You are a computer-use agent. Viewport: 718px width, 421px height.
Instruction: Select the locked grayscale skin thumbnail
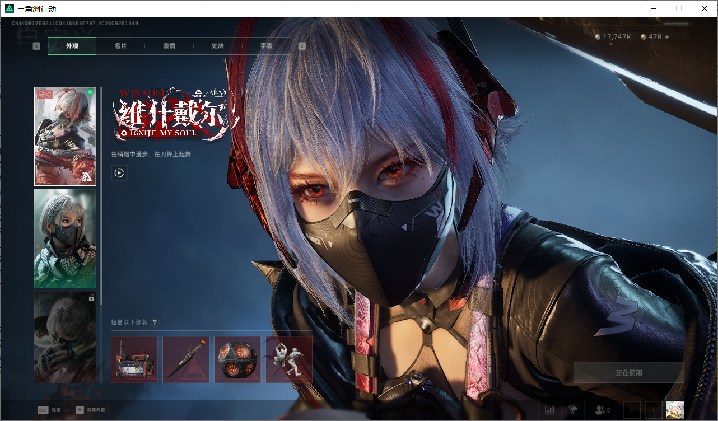[x=65, y=337]
